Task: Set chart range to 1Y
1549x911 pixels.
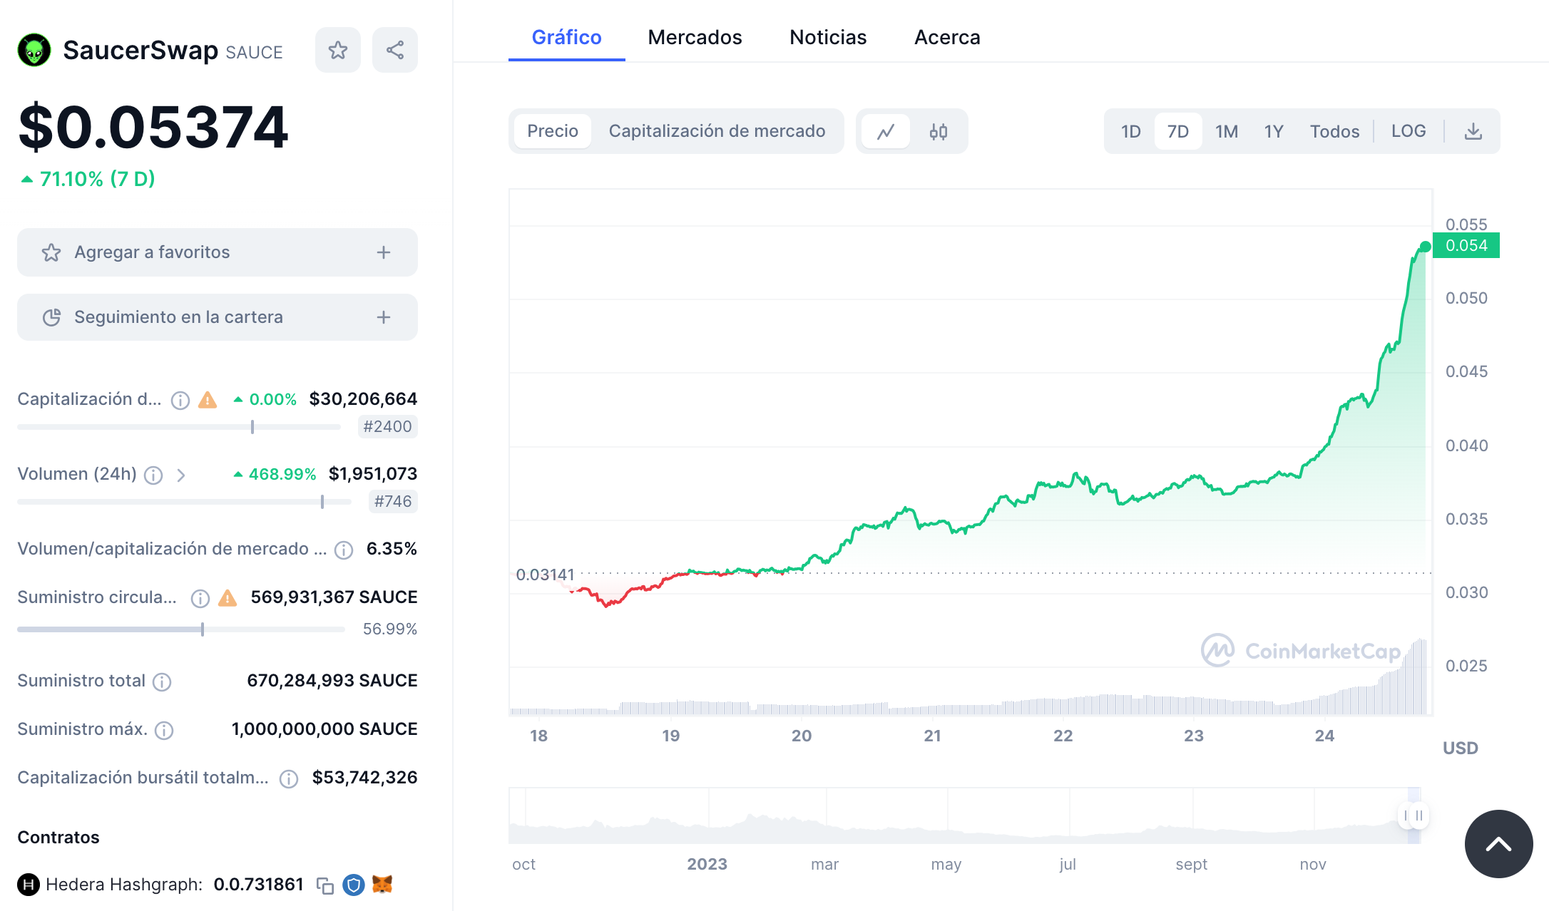Action: click(x=1274, y=131)
